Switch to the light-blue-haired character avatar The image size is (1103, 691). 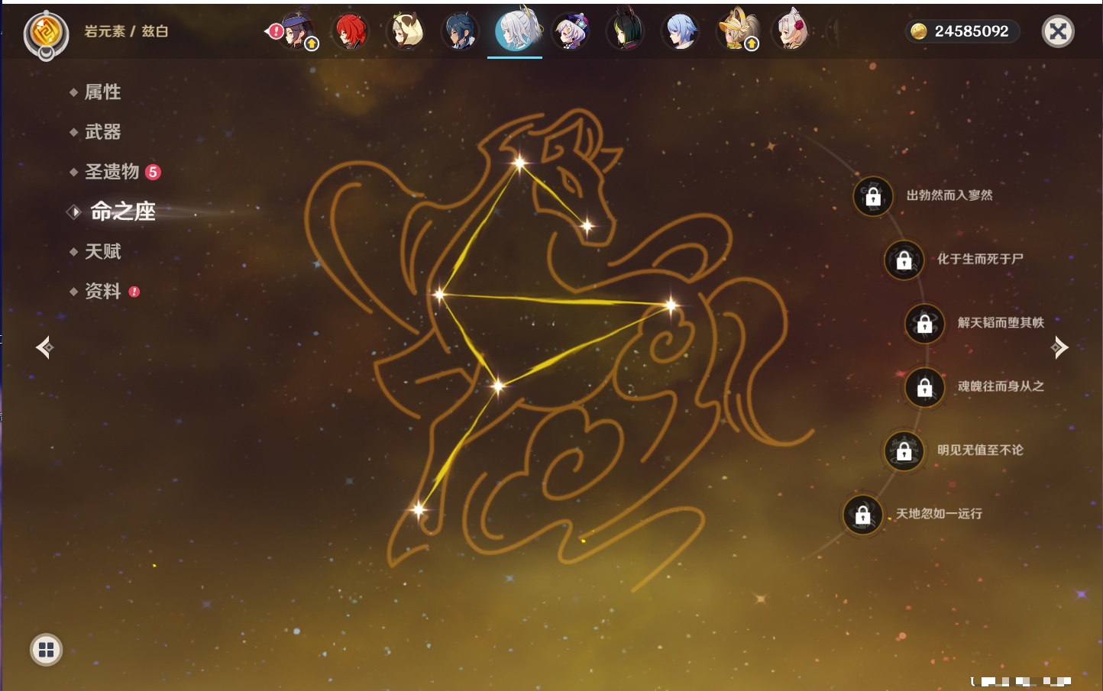681,31
